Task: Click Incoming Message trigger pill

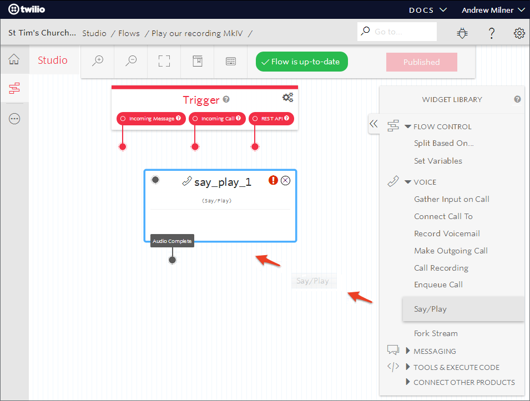Action: point(151,119)
